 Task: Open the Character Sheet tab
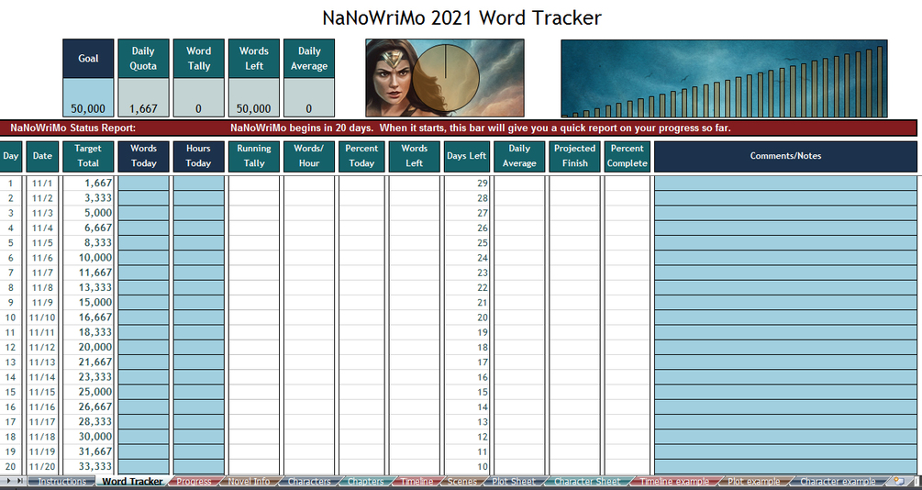click(x=587, y=481)
